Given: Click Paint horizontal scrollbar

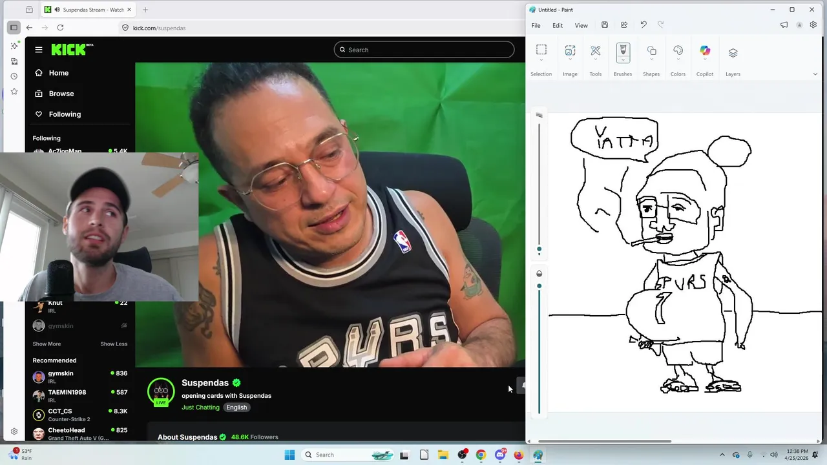Looking at the screenshot, I should click(x=604, y=441).
